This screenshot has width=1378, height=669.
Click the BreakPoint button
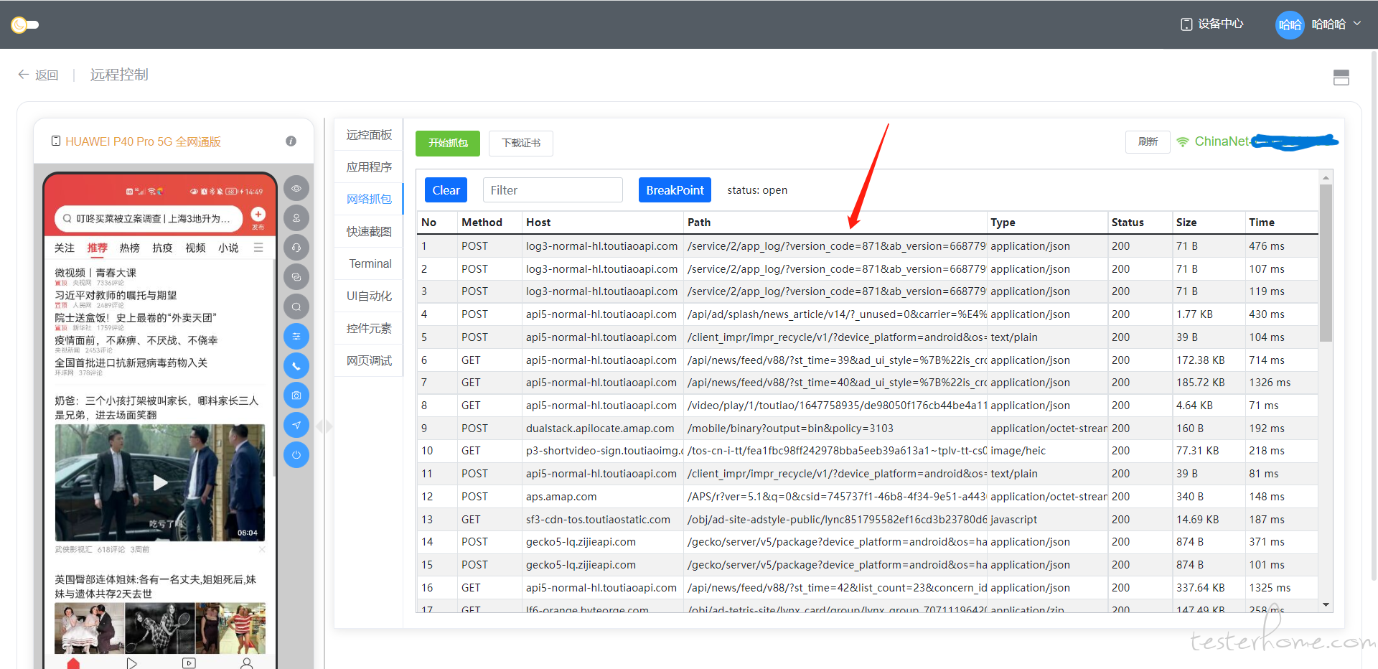(674, 190)
